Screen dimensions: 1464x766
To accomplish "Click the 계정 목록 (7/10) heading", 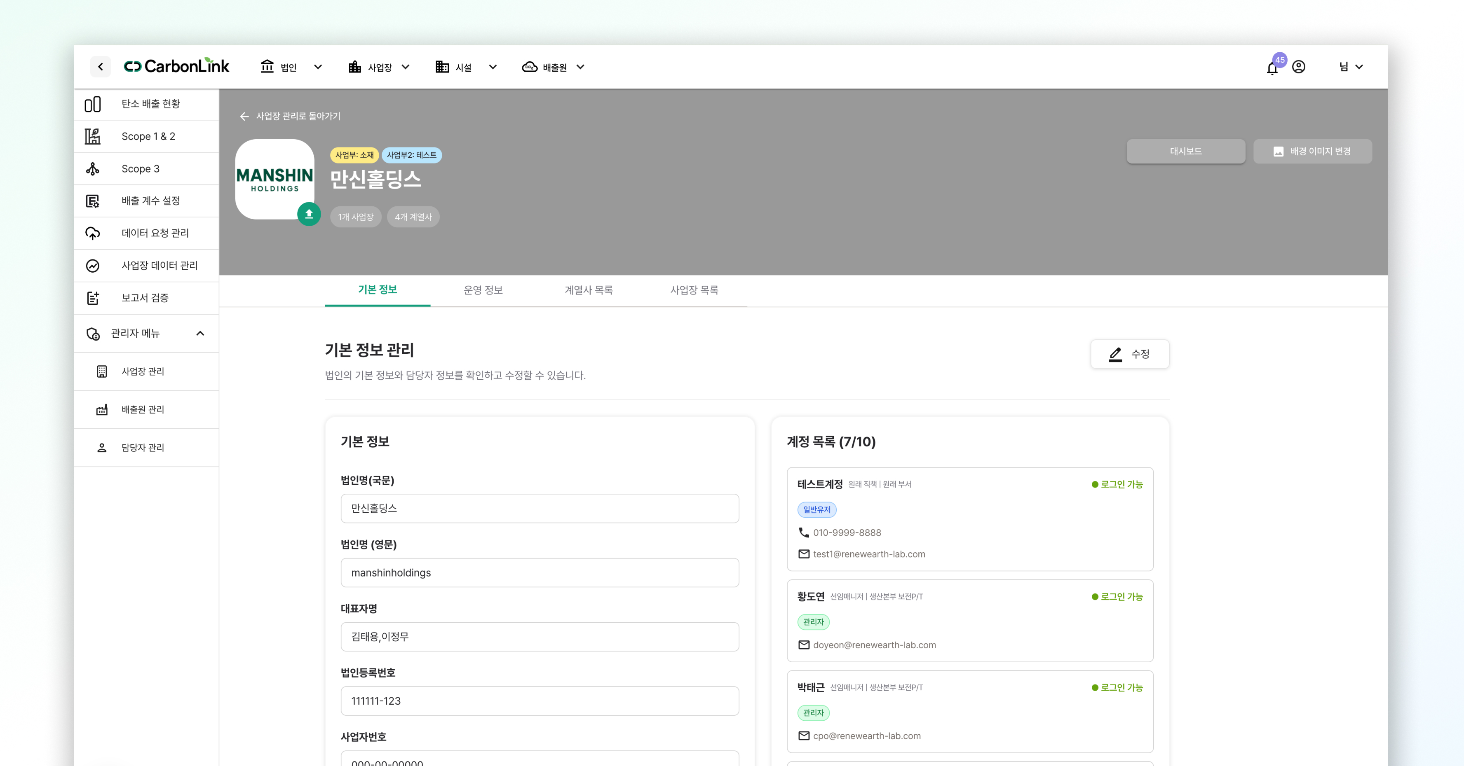I will coord(831,442).
